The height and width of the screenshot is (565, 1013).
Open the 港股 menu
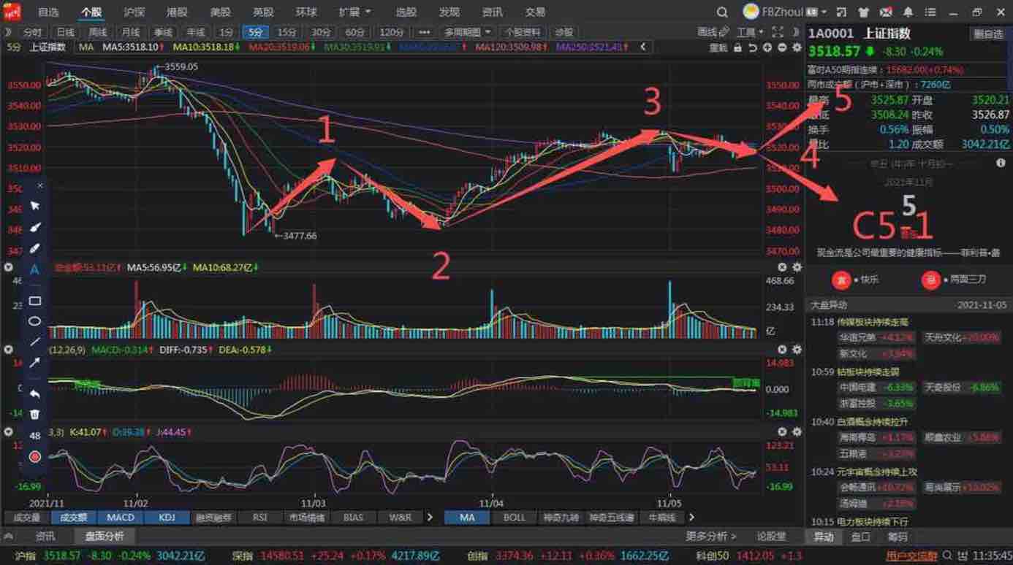click(177, 12)
